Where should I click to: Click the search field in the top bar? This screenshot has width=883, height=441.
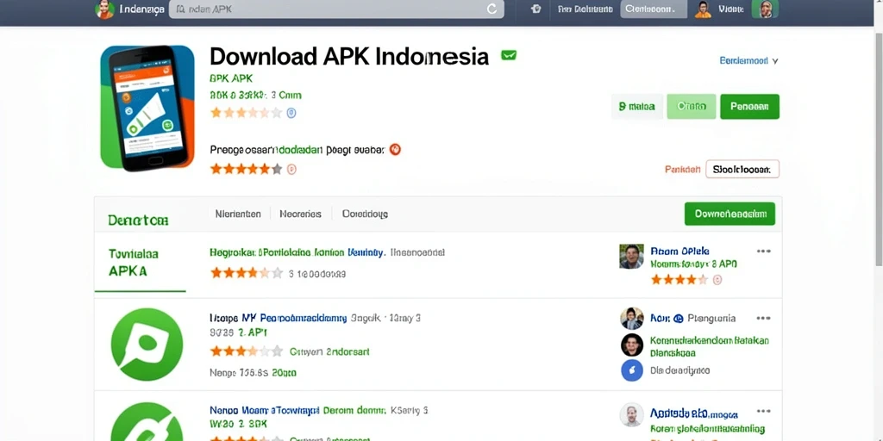[x=336, y=9]
